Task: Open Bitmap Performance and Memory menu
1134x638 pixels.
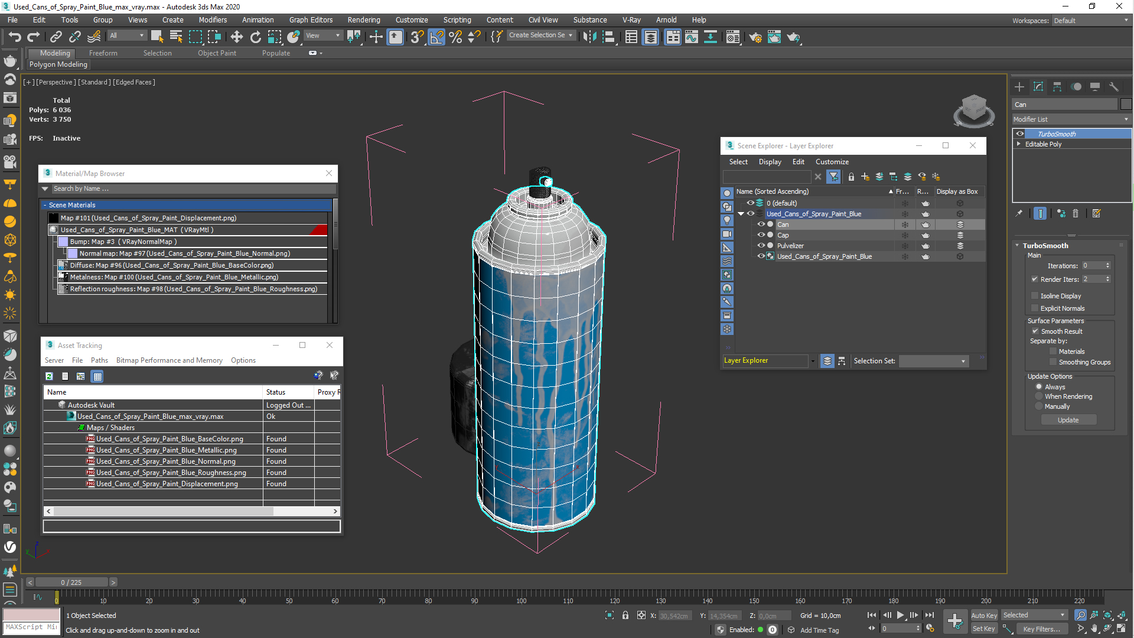Action: [170, 360]
